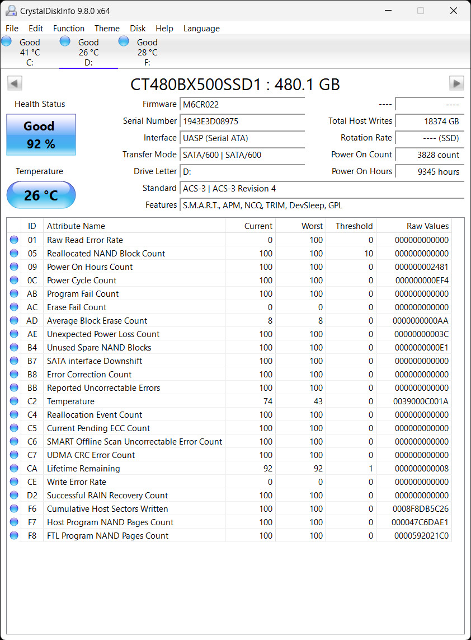Click status orb of FTL Program NAND Pages Count

(x=15, y=535)
